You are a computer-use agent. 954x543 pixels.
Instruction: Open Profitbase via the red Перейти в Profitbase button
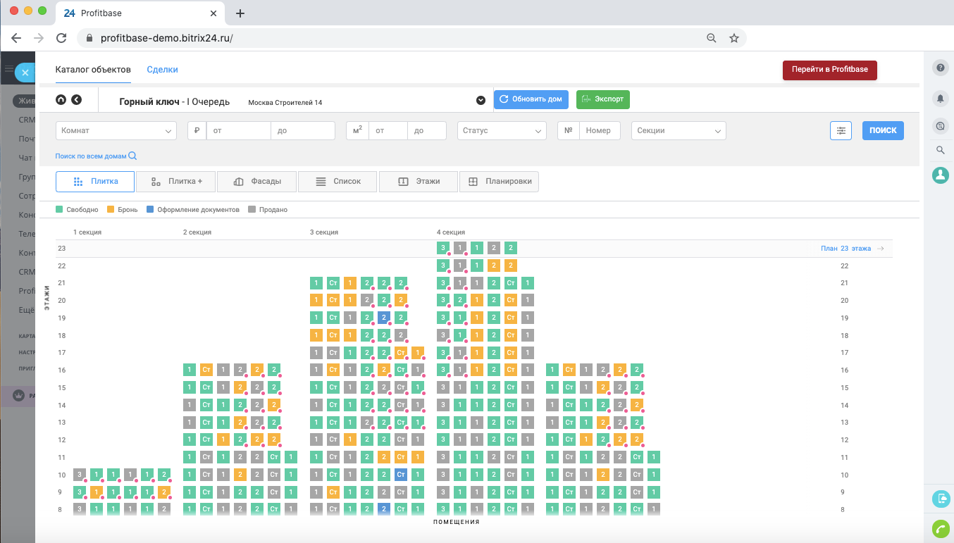(829, 70)
